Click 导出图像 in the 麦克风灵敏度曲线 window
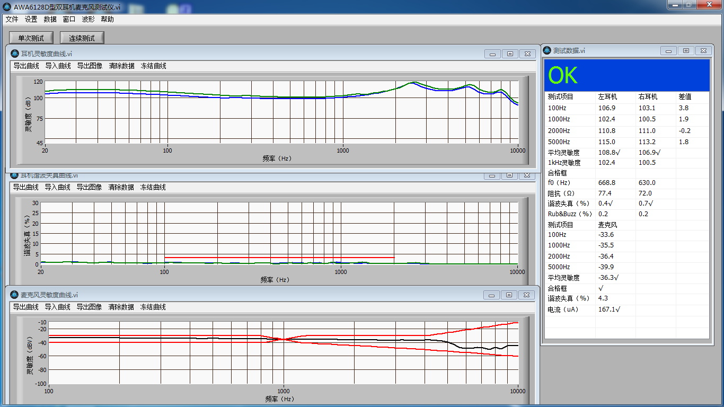Screen dimensions: 724x407 click(89, 307)
